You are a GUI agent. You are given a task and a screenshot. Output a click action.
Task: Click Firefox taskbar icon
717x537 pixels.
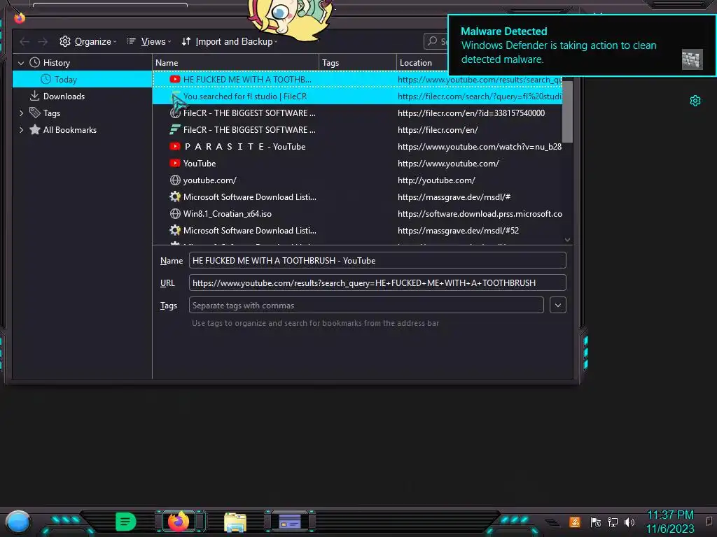(179, 522)
